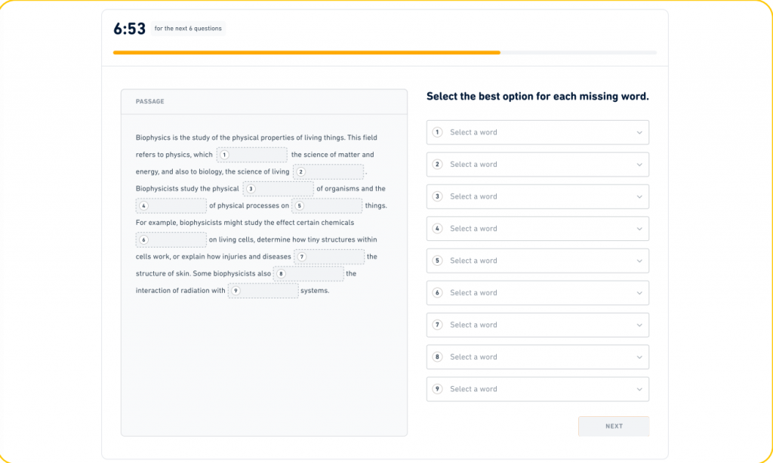Click blank 9 before the word 'systems'
The width and height of the screenshot is (773, 463).
(263, 291)
